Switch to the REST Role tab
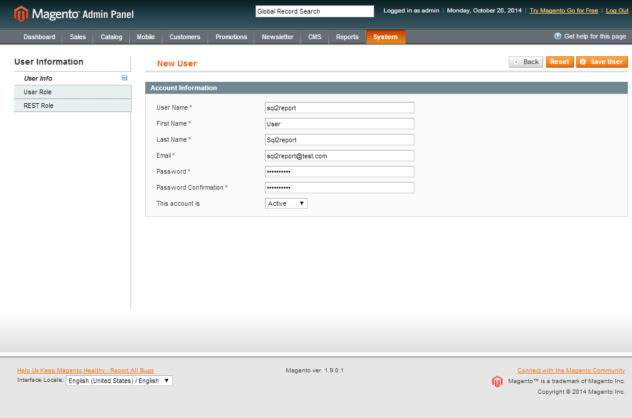This screenshot has height=418, width=632. tap(72, 106)
